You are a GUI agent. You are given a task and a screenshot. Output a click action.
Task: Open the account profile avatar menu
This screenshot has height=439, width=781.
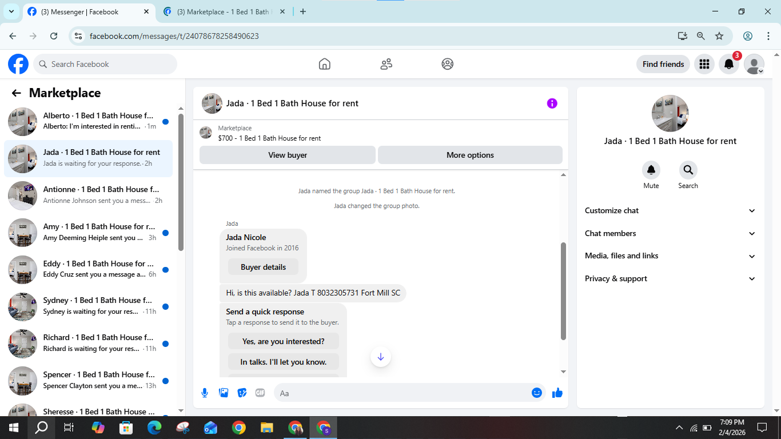pyautogui.click(x=754, y=64)
